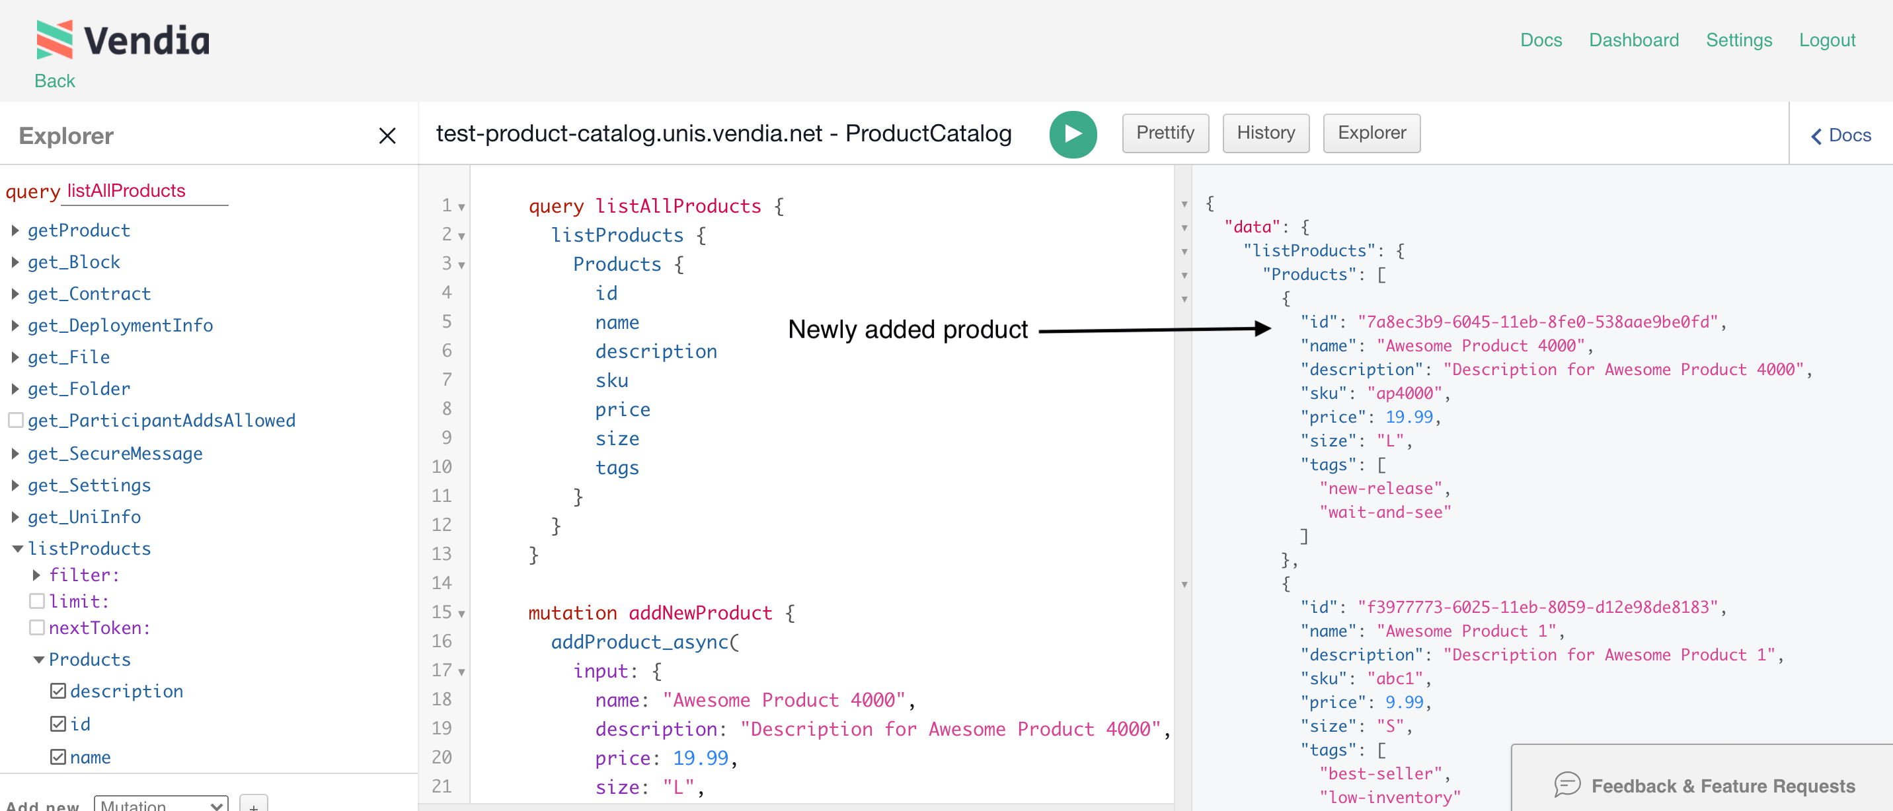This screenshot has width=1893, height=811.
Task: Expand get_File node
Action: click(x=15, y=357)
